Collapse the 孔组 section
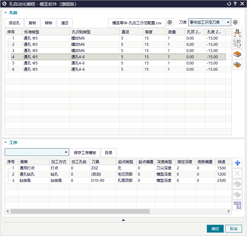Image resolution: width=247 pixels, height=236 pixels. pyautogui.click(x=6, y=13)
